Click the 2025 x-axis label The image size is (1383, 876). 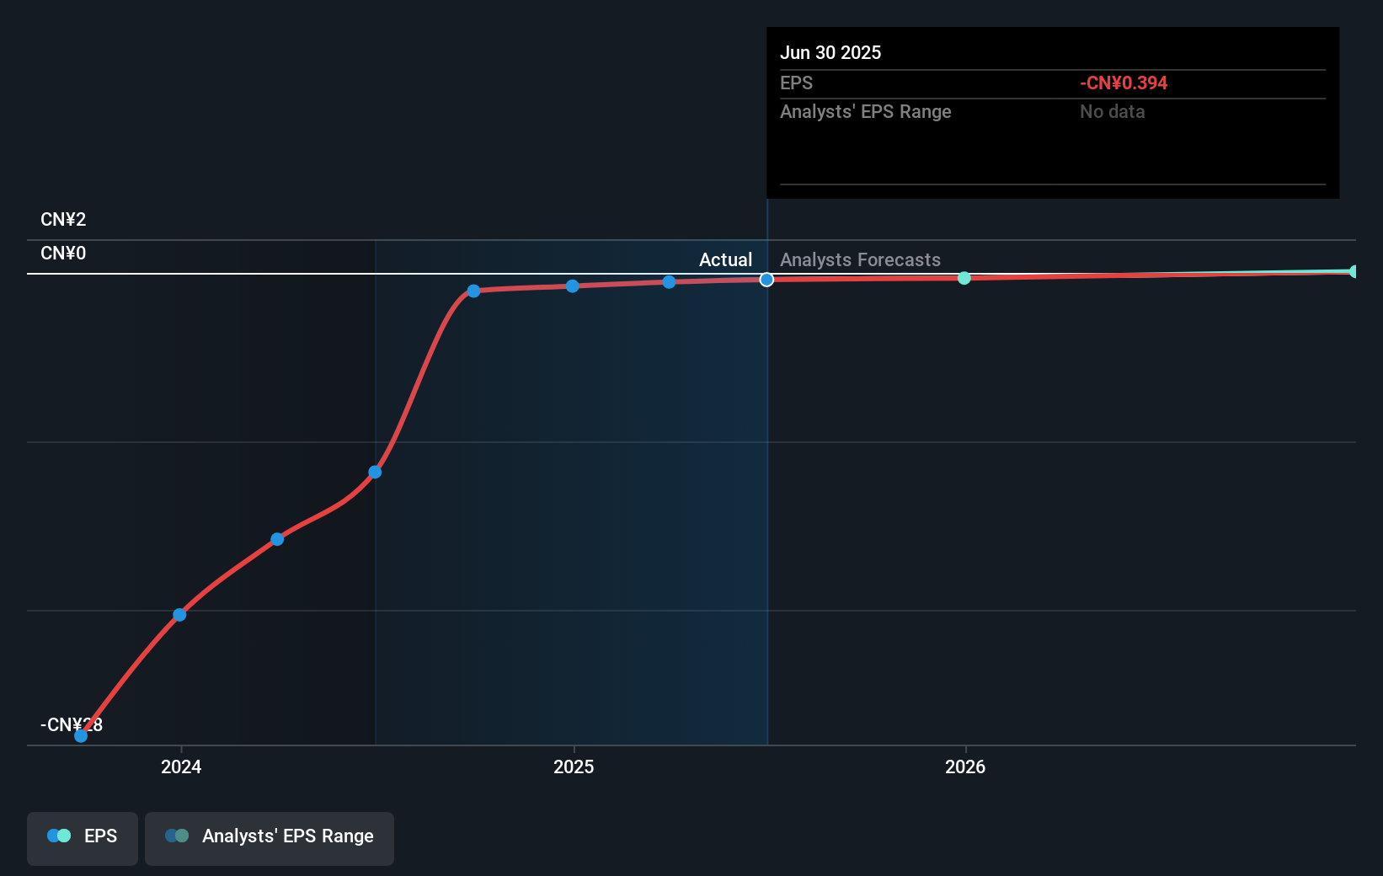tap(574, 766)
